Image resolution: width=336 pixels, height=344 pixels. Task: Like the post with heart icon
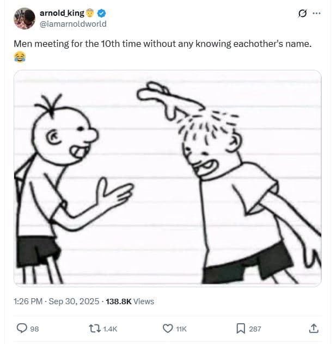[168, 328]
